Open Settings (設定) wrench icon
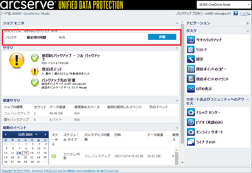The image size is (252, 173). (191, 59)
